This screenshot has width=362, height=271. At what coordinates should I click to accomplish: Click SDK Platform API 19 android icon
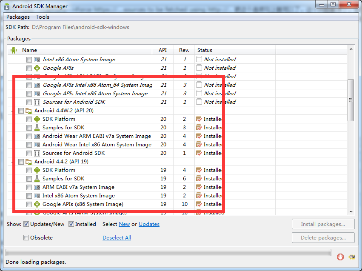(x=37, y=170)
